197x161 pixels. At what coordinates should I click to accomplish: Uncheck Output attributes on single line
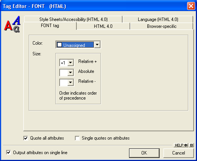click(x=8, y=152)
